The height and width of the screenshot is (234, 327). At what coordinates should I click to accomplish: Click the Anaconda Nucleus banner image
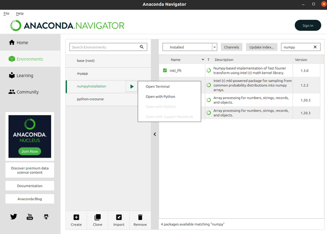click(x=30, y=136)
